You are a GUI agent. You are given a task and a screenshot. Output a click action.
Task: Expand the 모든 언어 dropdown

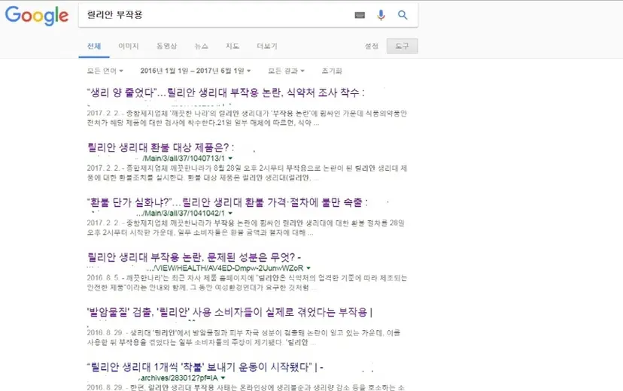105,71
